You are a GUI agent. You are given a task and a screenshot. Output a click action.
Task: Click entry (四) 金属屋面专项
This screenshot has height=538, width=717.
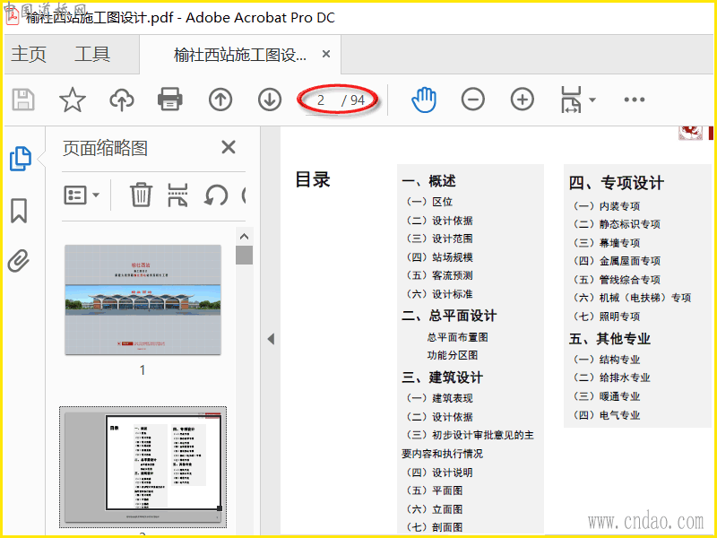pos(617,261)
